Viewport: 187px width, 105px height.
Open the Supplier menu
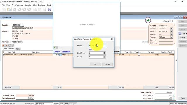(28, 5)
